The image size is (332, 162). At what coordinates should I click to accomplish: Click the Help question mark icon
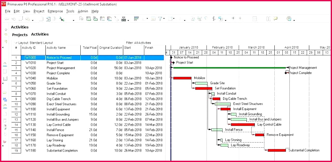coord(289,19)
